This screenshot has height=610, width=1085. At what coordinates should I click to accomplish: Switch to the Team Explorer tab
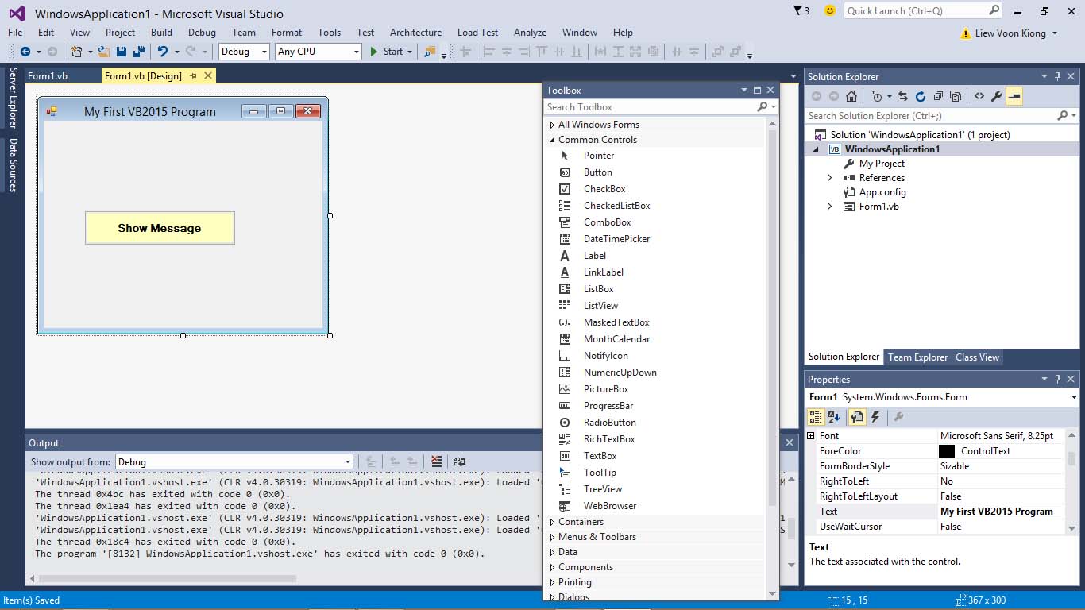pos(917,357)
